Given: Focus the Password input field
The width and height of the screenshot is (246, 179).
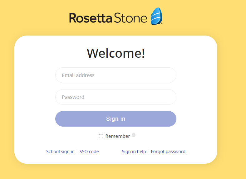Looking at the screenshot, I should pyautogui.click(x=116, y=97).
